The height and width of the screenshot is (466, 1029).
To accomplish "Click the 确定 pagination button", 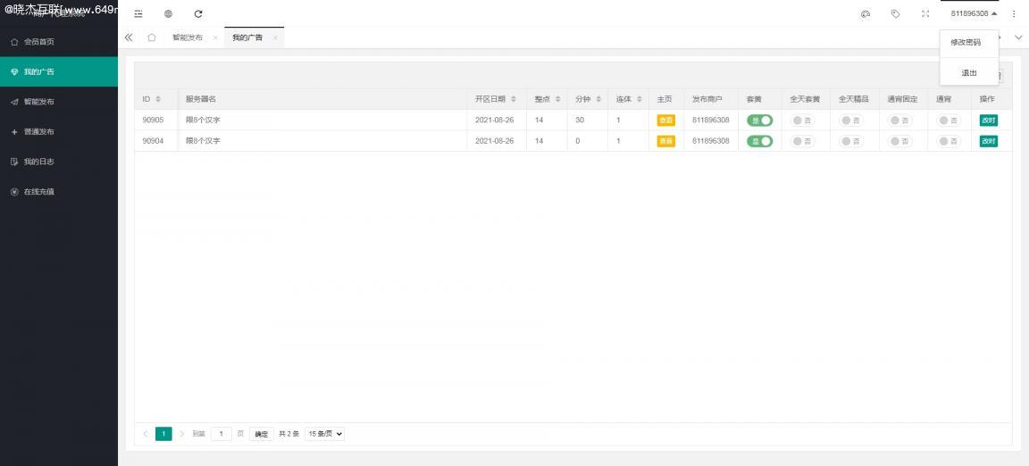I will [x=261, y=434].
